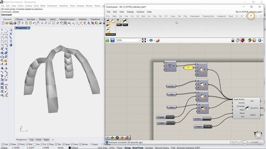Screen dimensions: 266x149
Task: Click the Print icon in Rhino toolbar
Action: 15,23
